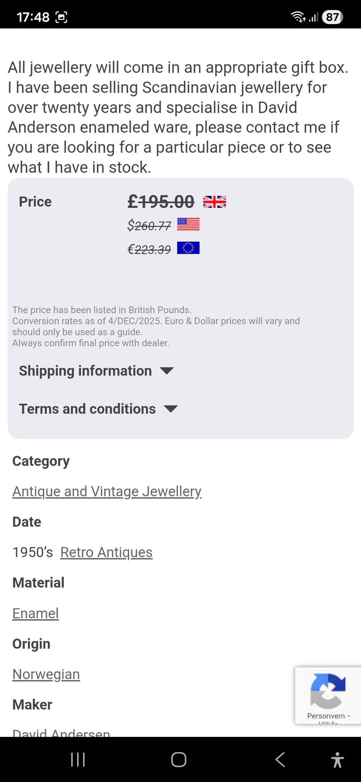Tap the battery indicator in status bar

(x=332, y=17)
